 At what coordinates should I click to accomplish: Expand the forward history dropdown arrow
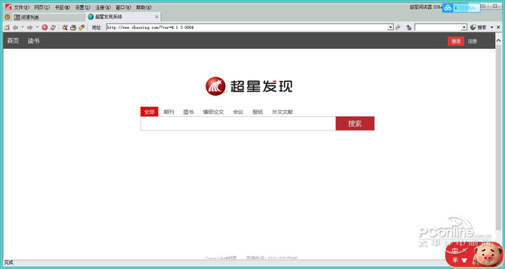tap(38, 27)
